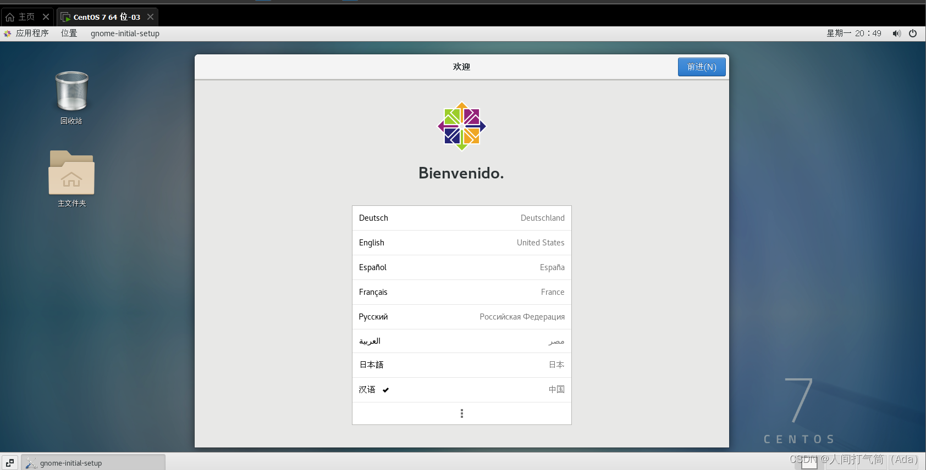The width and height of the screenshot is (926, 470).
Task: Click the home icon on the 主页 tab
Action: click(10, 17)
